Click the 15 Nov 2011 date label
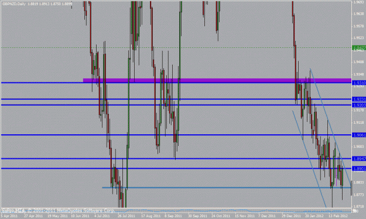The width and height of the screenshot is (366, 219). click(x=244, y=216)
